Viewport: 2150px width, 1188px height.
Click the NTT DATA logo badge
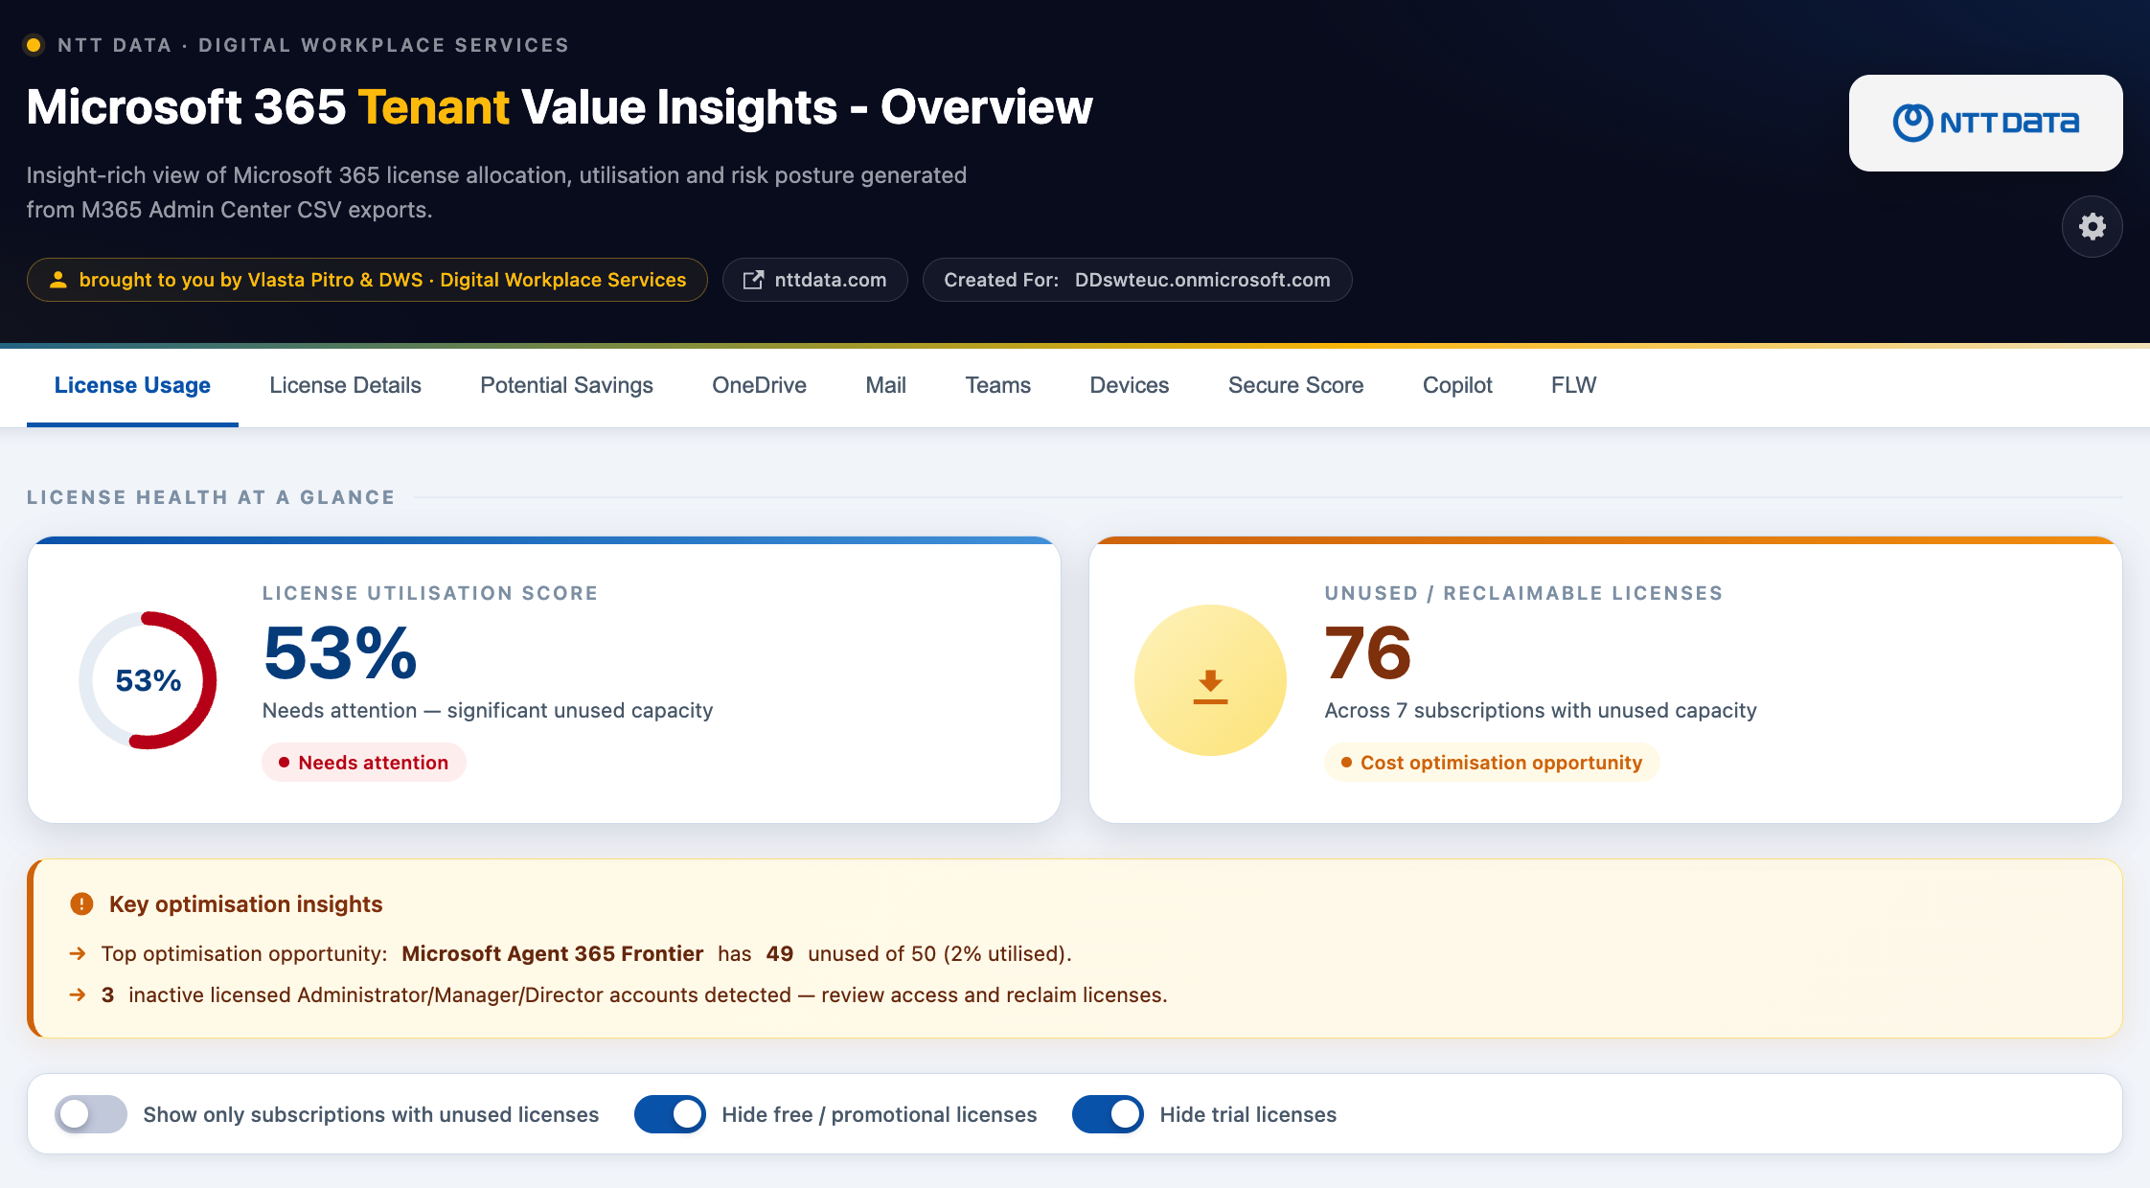coord(1985,123)
